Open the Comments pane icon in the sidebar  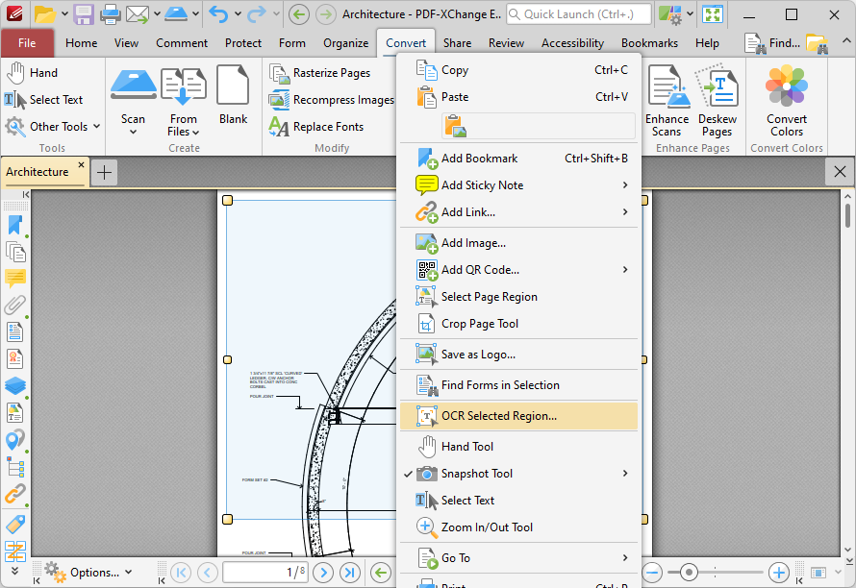(x=14, y=279)
